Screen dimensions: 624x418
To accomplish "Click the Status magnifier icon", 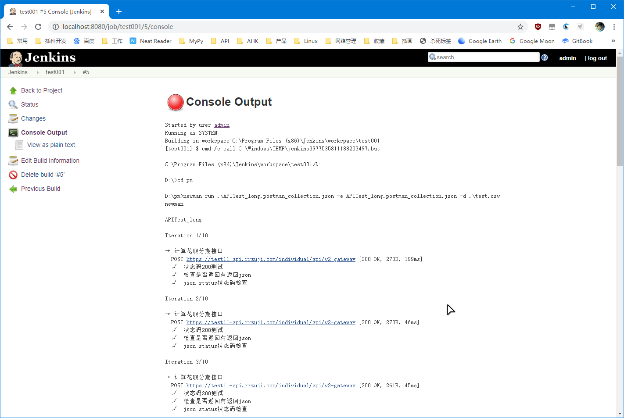I will (13, 104).
